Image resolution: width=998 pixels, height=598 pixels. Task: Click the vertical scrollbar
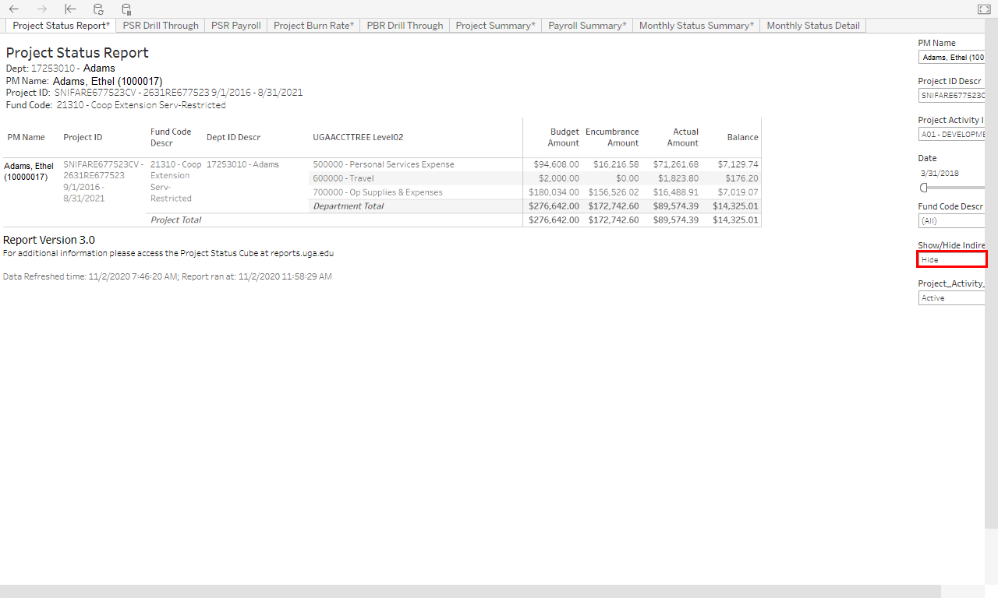pyautogui.click(x=991, y=273)
